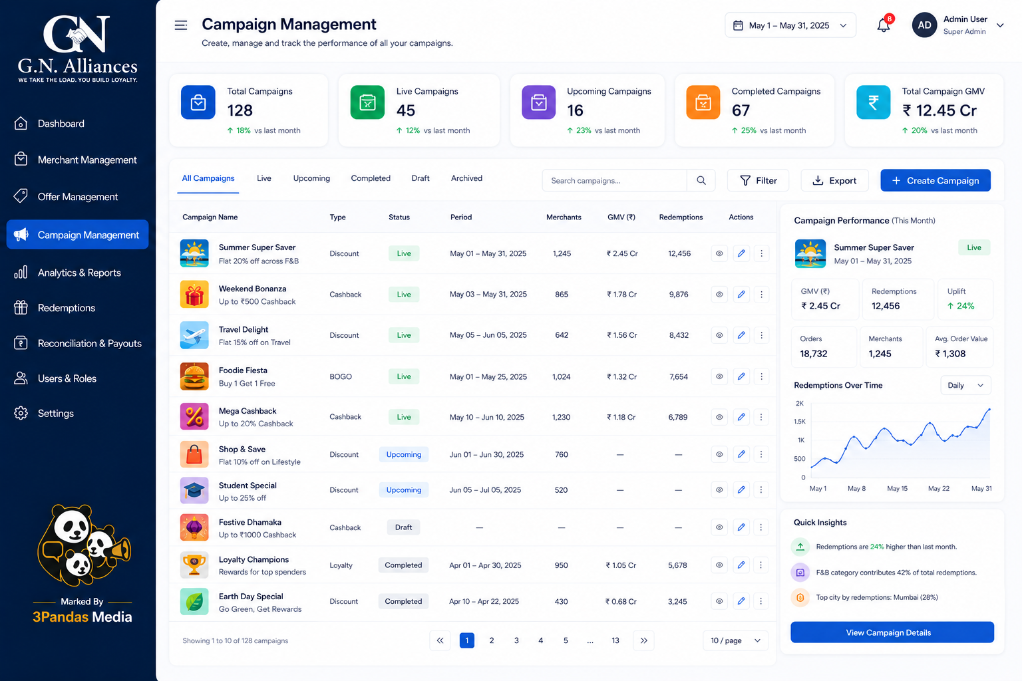Open more actions for Earth Day Special

(x=761, y=601)
